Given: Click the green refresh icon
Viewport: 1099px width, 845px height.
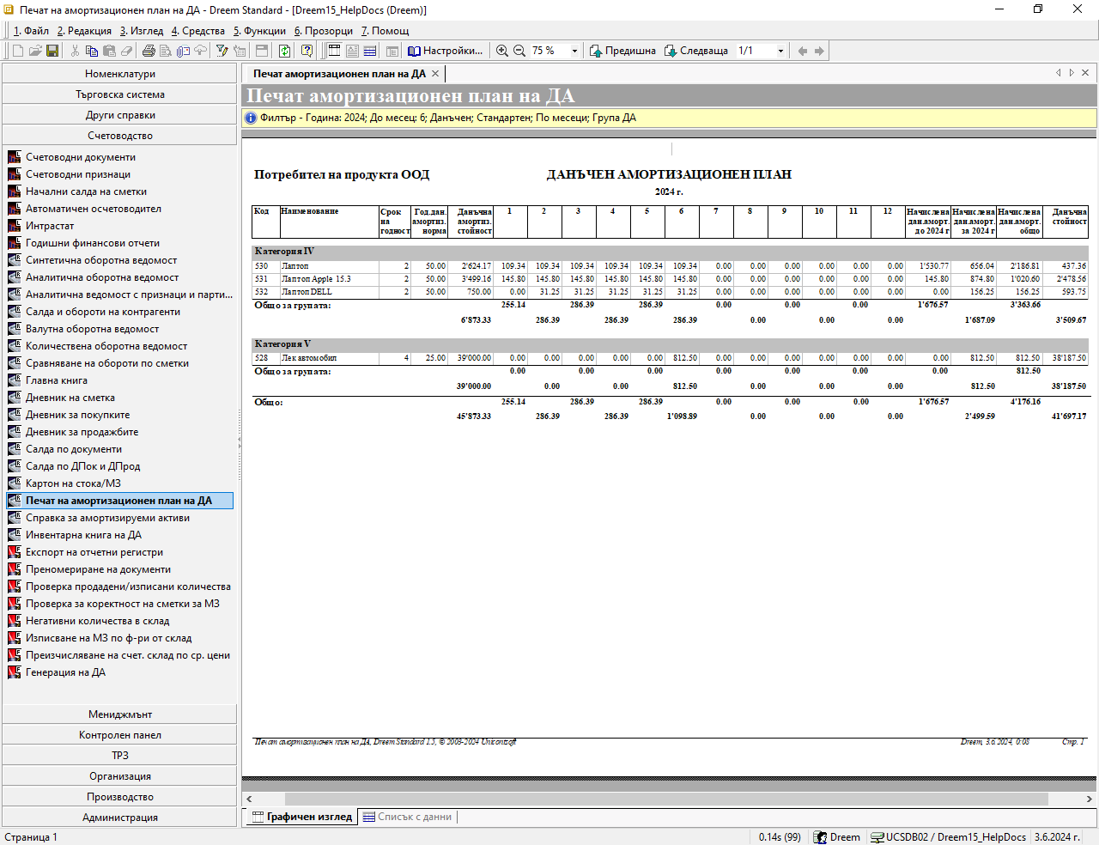Looking at the screenshot, I should click(284, 51).
